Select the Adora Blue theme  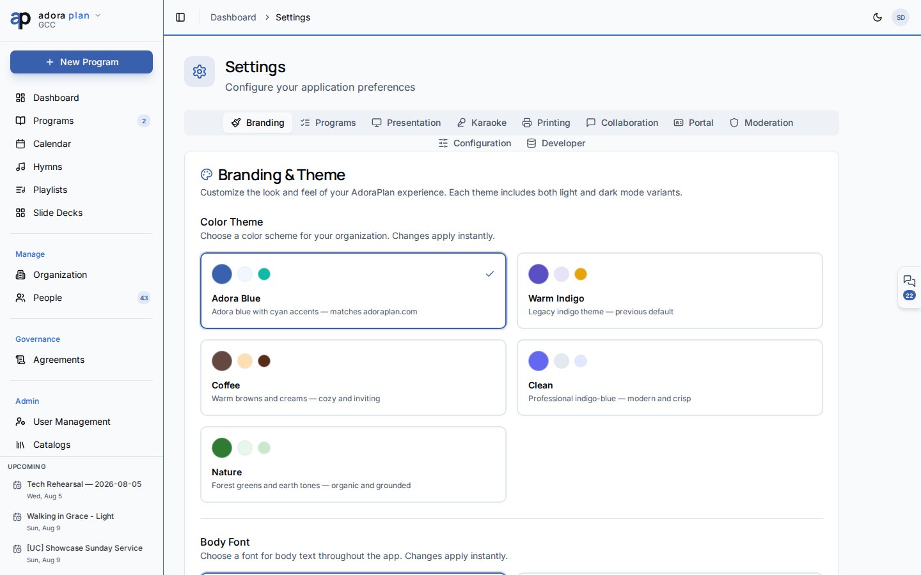(x=353, y=291)
